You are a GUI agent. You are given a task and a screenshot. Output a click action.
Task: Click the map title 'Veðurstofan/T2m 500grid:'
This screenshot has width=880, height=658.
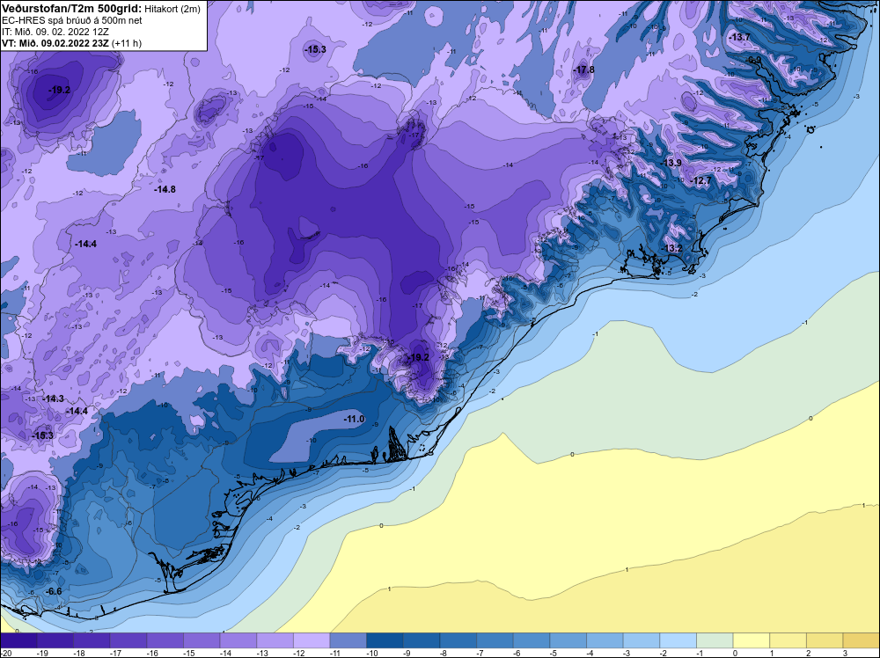coord(72,9)
